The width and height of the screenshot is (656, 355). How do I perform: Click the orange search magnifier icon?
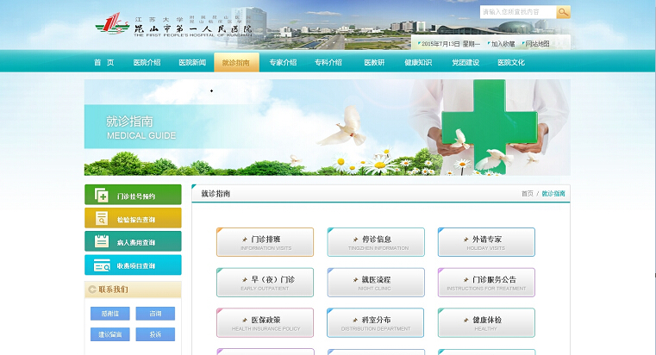pos(563,12)
